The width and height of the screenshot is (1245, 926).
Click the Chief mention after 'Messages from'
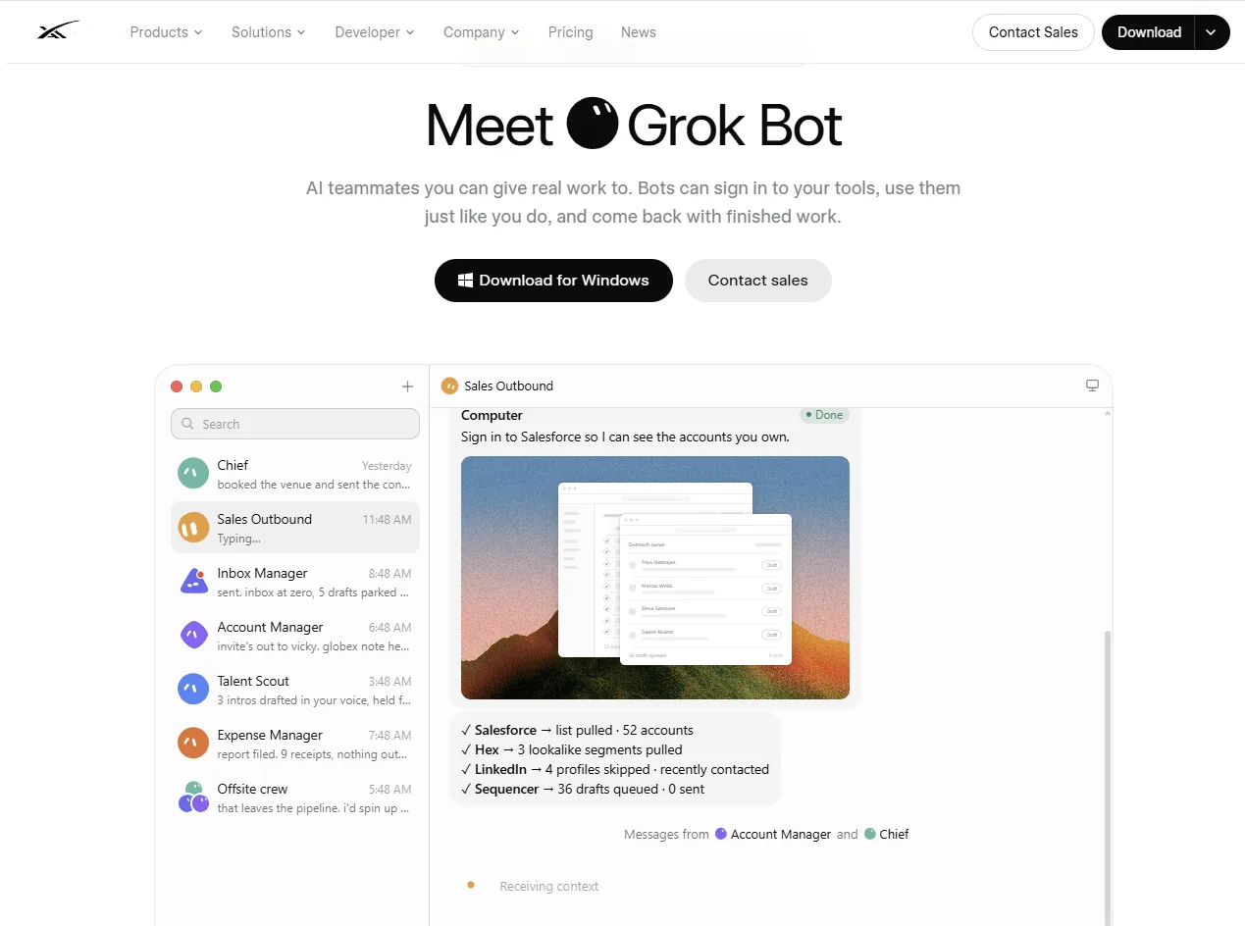(886, 834)
